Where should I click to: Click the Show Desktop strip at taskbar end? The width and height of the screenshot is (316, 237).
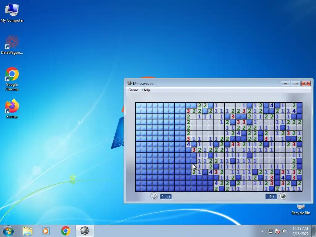pos(314,231)
